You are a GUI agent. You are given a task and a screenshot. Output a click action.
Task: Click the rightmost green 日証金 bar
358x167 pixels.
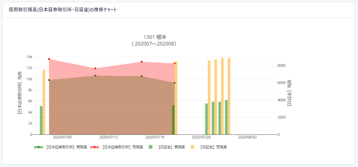tap(226, 117)
